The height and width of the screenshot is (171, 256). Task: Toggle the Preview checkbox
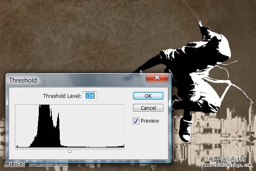coord(136,121)
